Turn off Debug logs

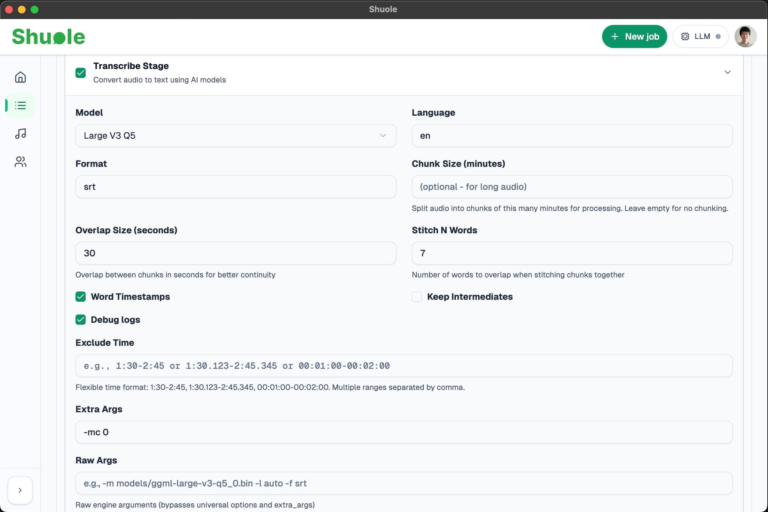click(81, 320)
